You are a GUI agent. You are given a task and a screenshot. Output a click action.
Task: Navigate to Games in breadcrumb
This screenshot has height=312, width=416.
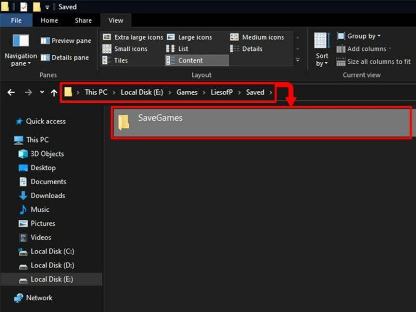coord(187,92)
